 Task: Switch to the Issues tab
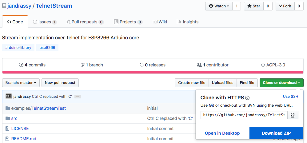[x=45, y=22]
